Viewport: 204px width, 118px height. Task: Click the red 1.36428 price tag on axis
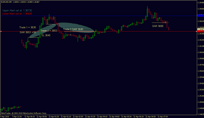pyautogui.click(x=201, y=31)
